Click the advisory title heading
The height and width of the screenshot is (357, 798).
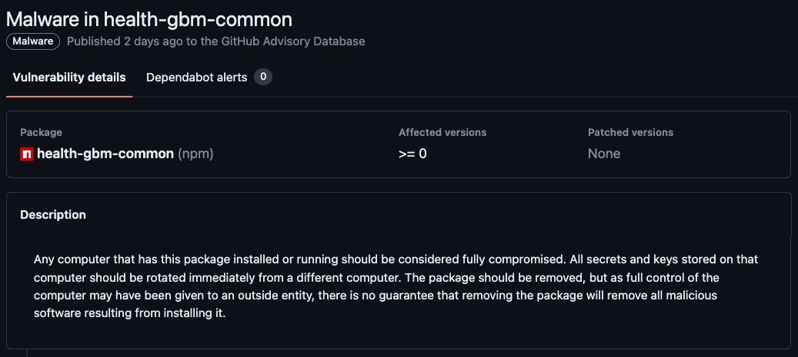(x=149, y=19)
